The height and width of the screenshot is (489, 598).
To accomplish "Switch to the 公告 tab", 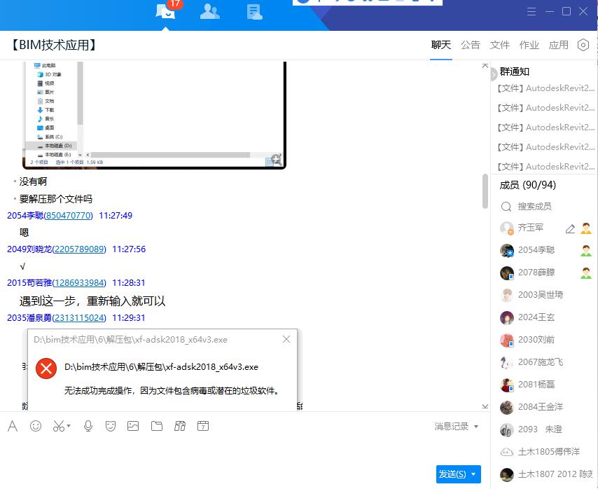I will [470, 45].
